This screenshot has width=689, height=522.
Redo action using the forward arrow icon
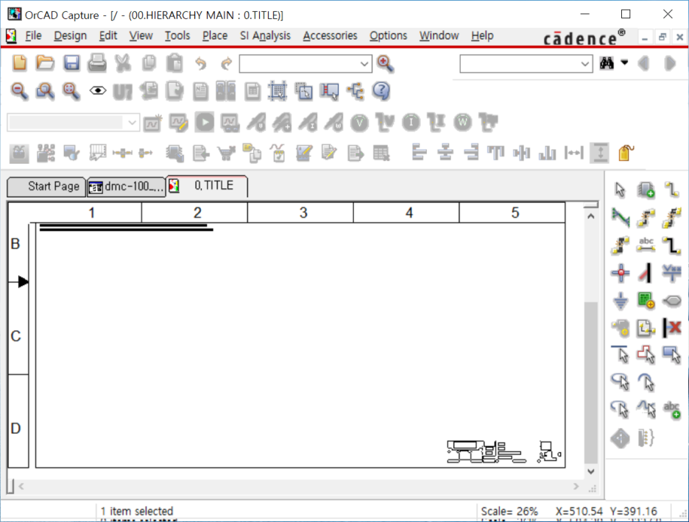[226, 64]
